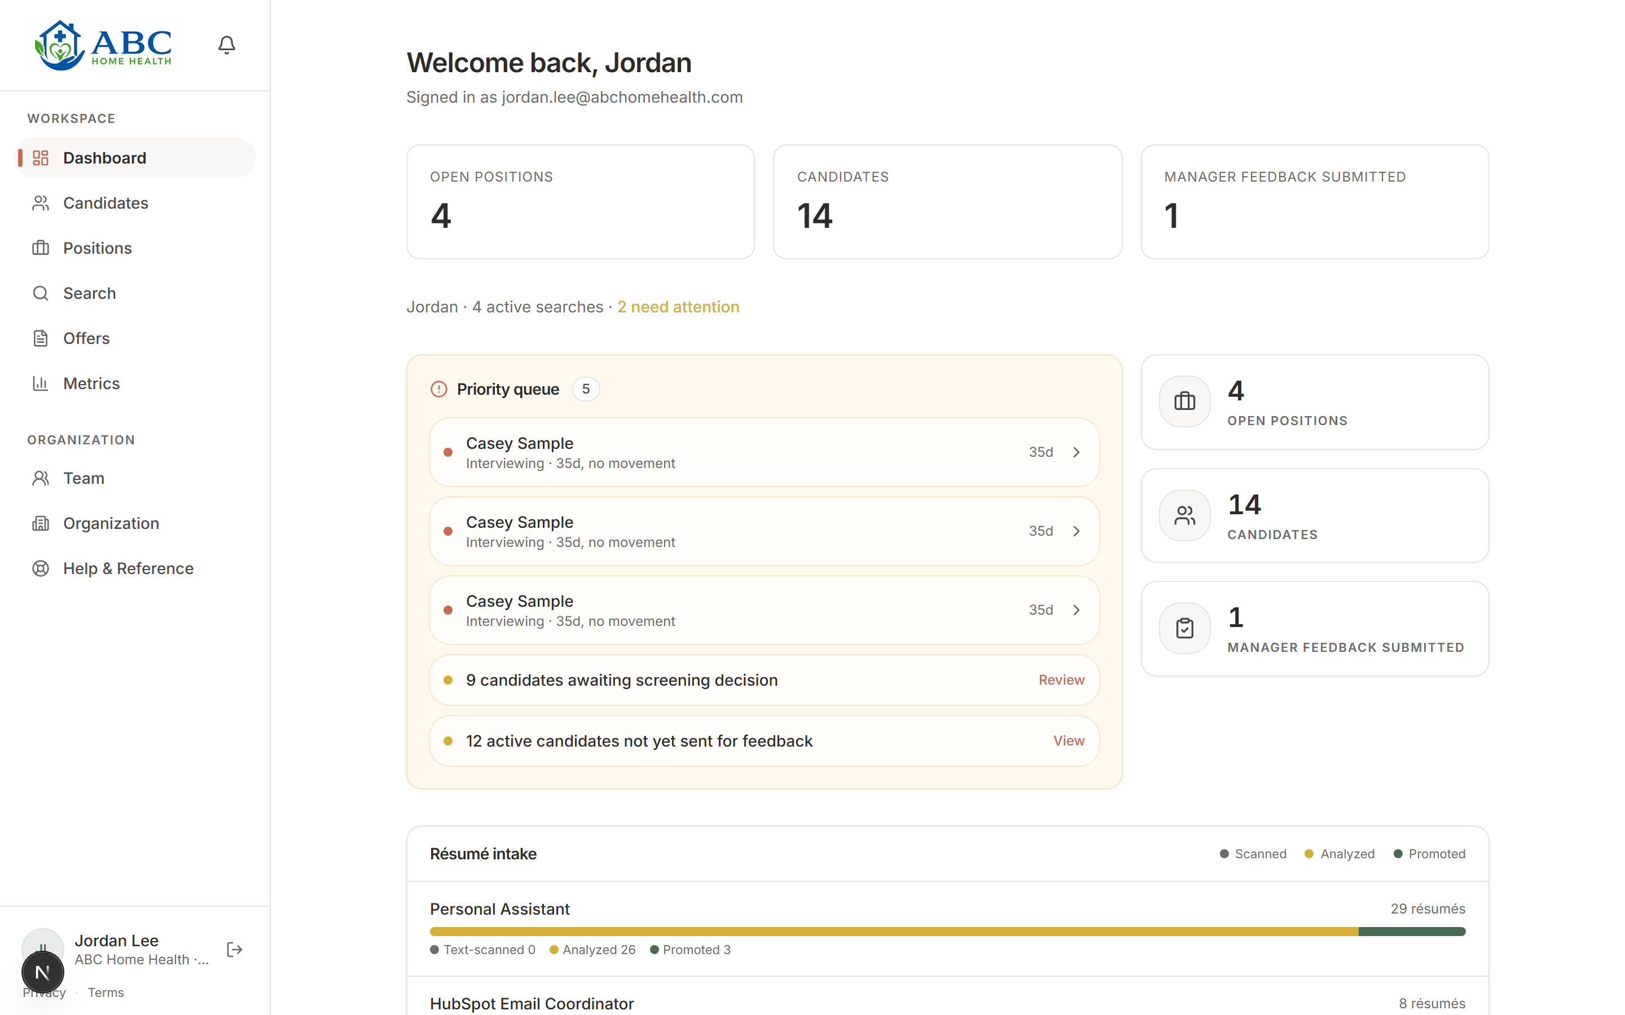The image size is (1625, 1015).
Task: Click the sign out icon beside Jordan Lee
Action: tap(234, 949)
